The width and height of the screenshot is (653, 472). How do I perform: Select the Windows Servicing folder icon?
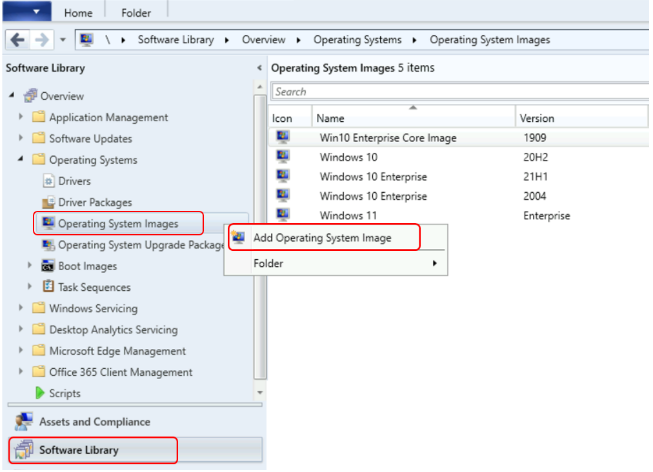[x=38, y=308]
